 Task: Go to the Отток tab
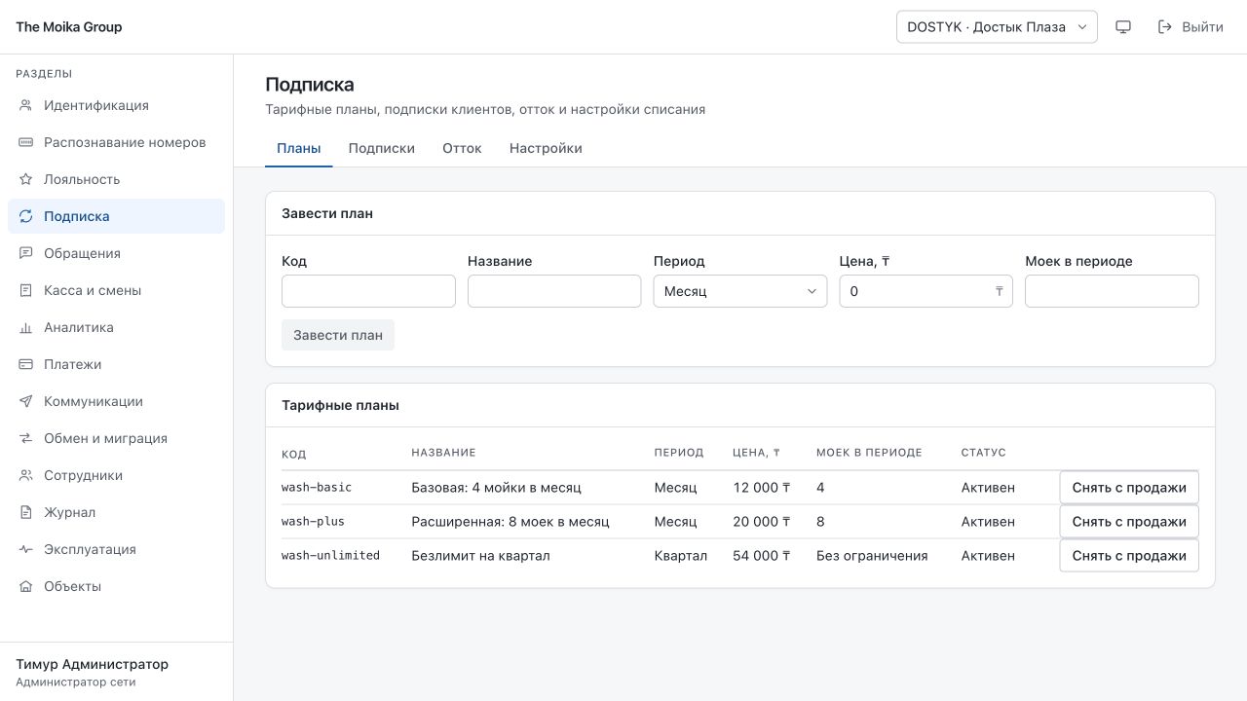click(x=462, y=148)
